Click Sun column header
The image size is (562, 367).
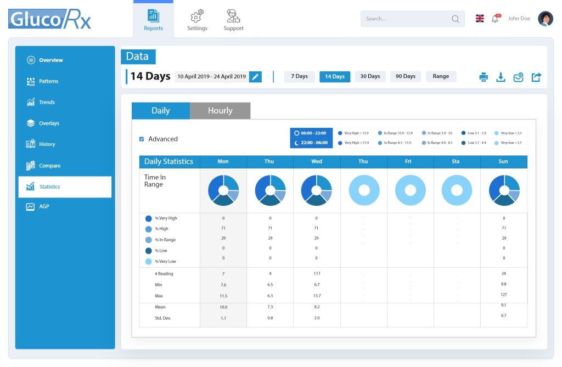(x=503, y=162)
